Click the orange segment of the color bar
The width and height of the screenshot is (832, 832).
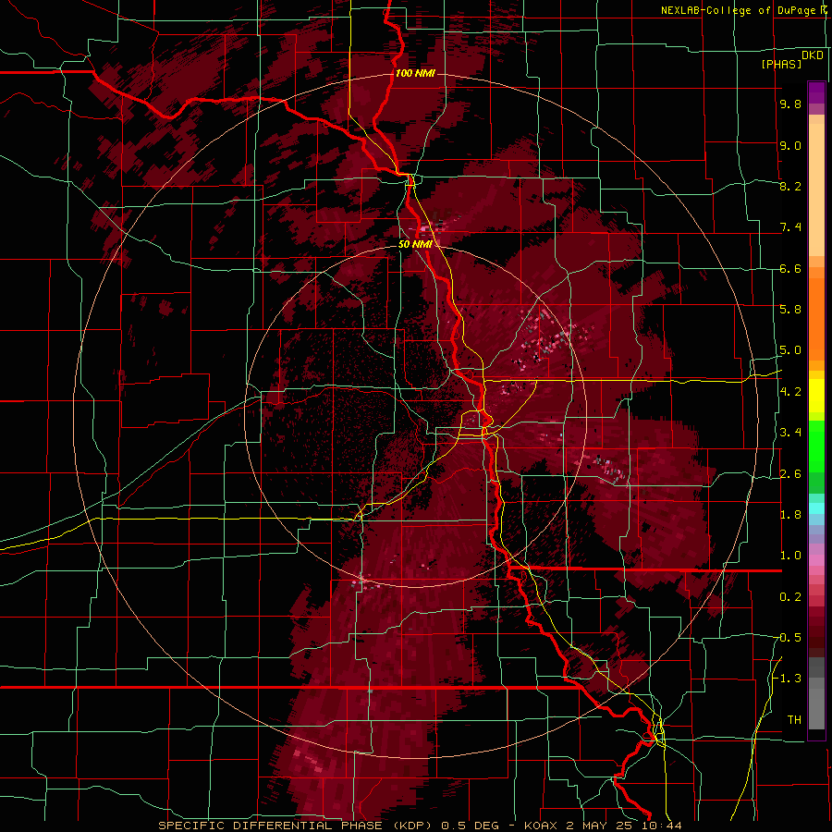(x=816, y=318)
